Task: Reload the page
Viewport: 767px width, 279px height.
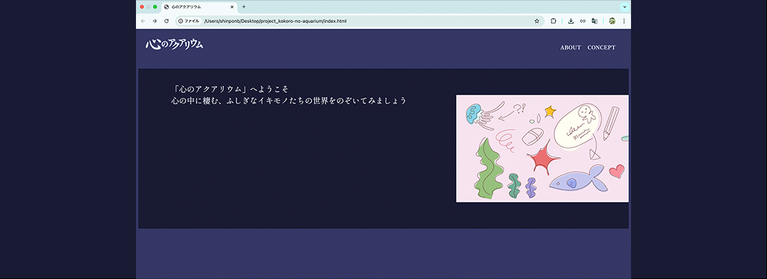Action: (x=167, y=21)
